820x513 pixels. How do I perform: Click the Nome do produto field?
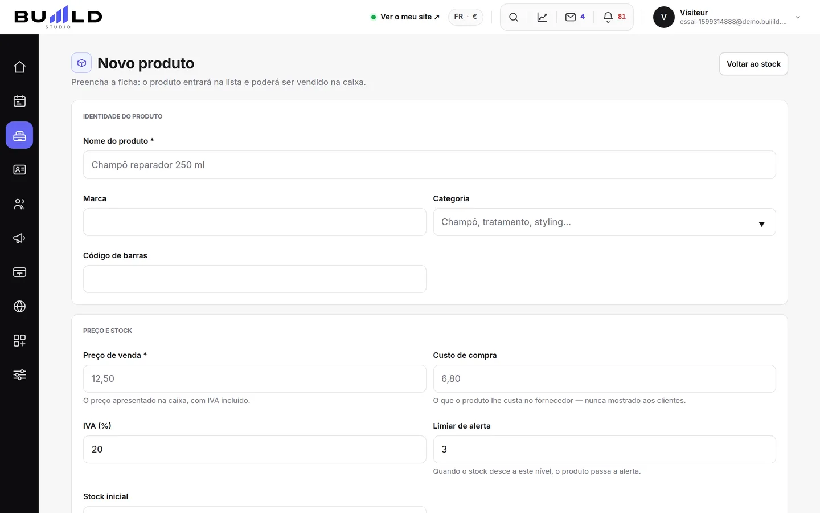429,165
